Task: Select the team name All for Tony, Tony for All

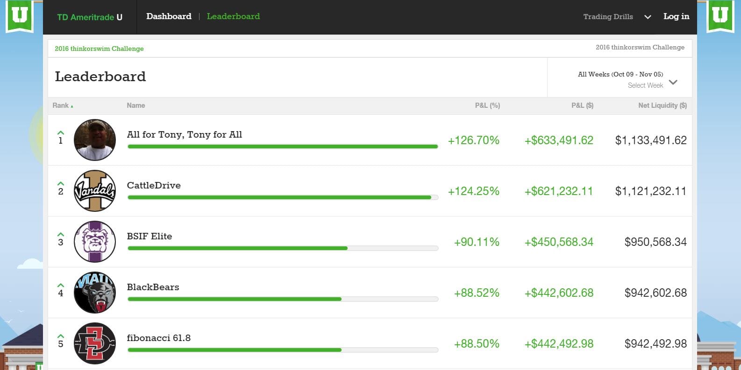Action: point(185,135)
